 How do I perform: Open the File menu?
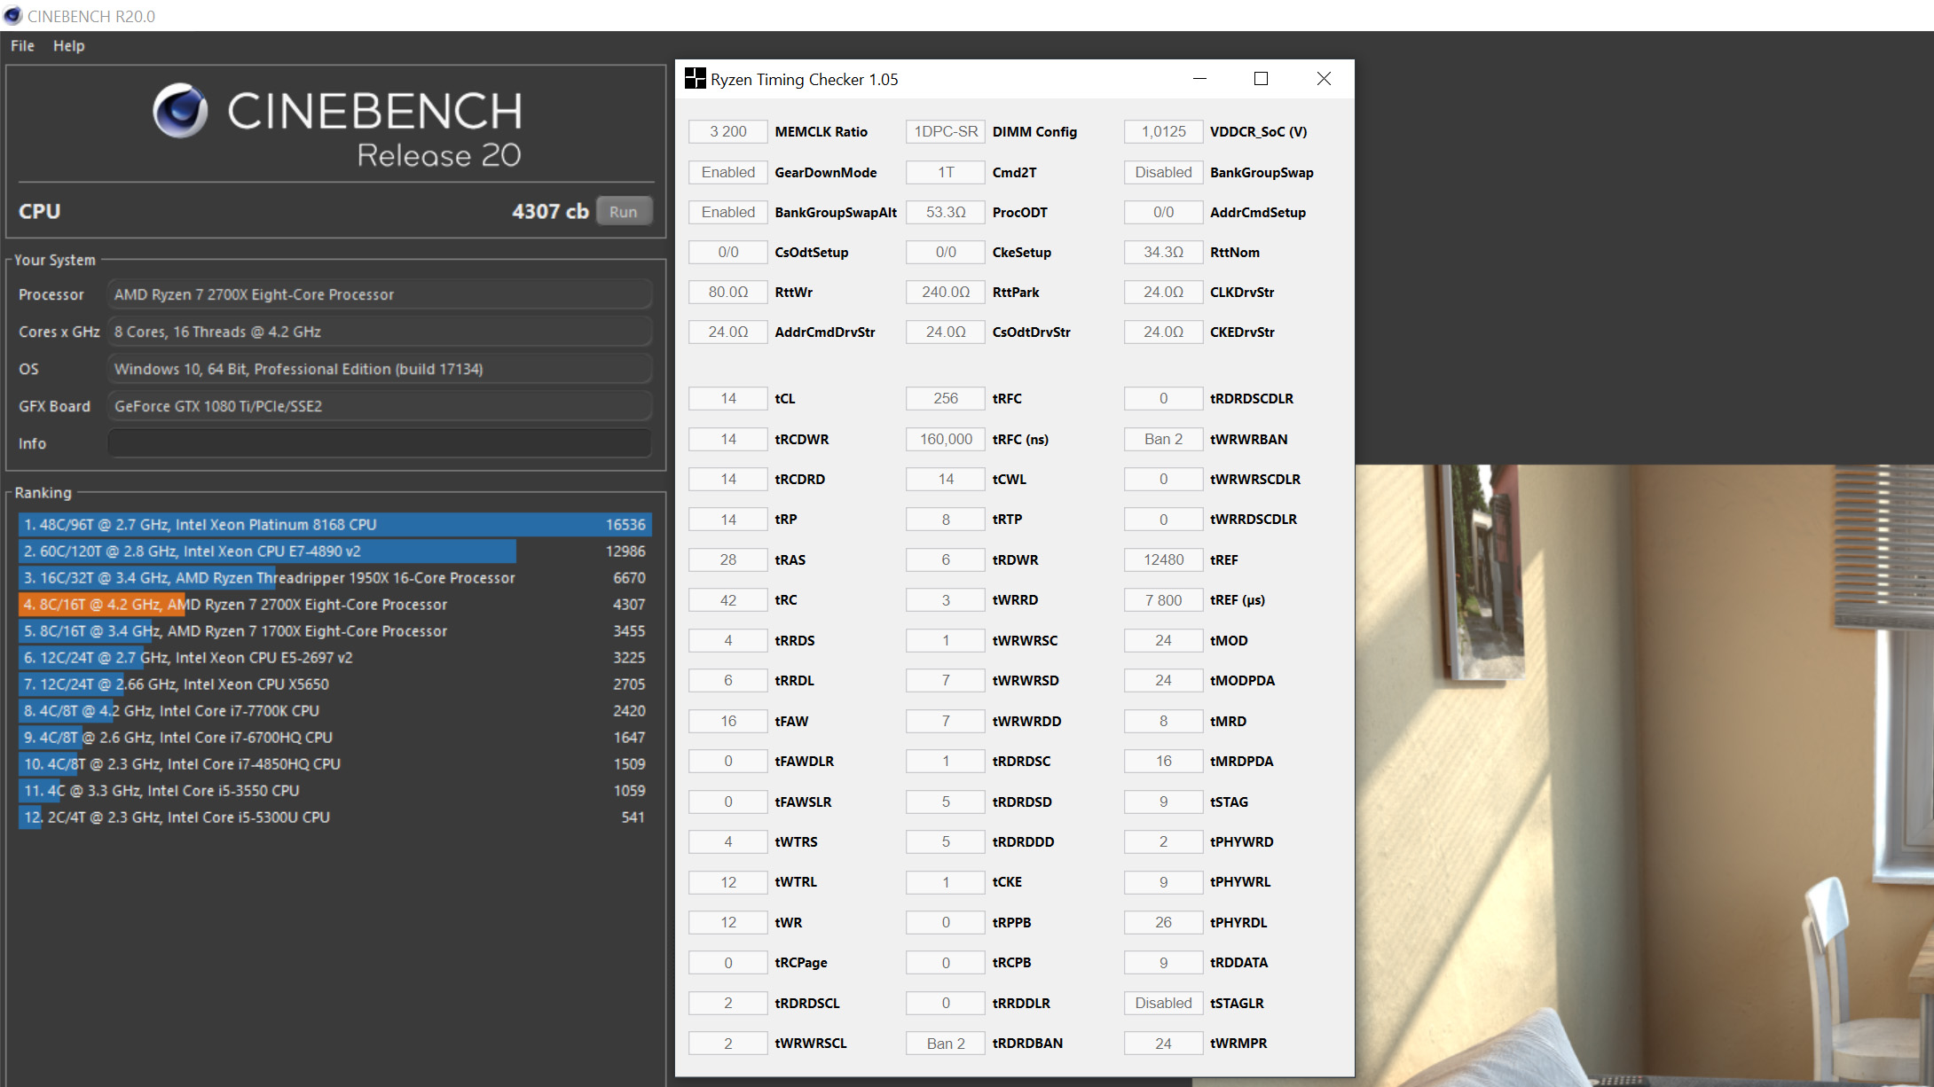pyautogui.click(x=22, y=46)
